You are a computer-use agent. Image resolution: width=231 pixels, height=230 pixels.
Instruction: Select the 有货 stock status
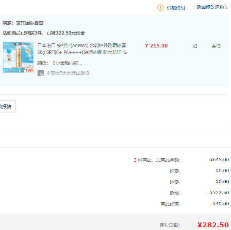[x=216, y=46]
